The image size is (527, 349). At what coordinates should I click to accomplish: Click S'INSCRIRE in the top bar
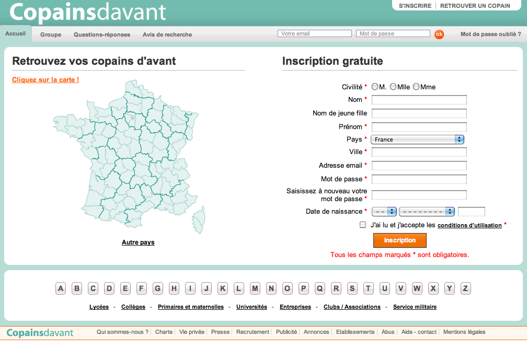click(415, 6)
